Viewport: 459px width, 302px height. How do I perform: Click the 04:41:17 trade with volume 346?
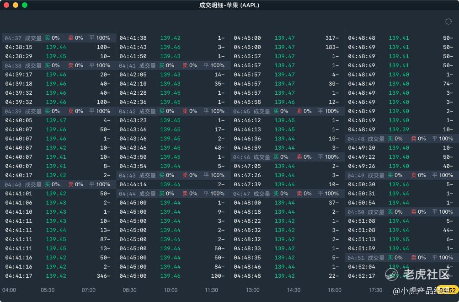59,276
